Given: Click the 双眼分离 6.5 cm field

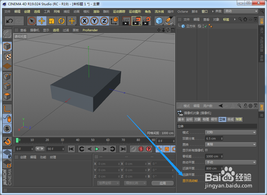Looking at the screenshot, I should pyautogui.click(x=214, y=139).
